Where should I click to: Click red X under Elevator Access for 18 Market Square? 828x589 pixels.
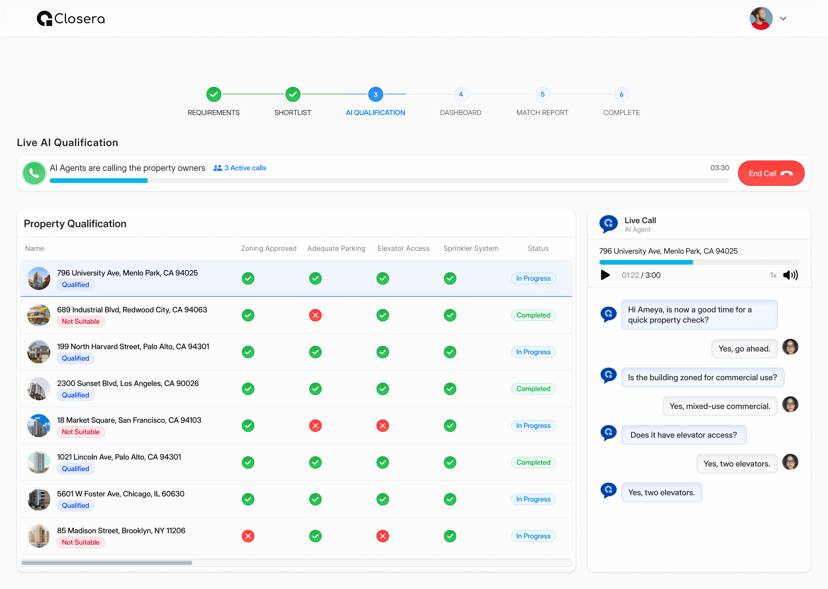[383, 426]
